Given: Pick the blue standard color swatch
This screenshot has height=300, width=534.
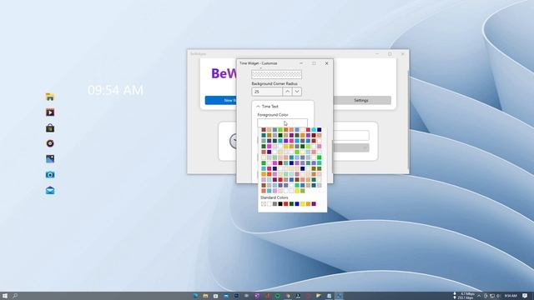Looking at the screenshot, I should coord(297,203).
